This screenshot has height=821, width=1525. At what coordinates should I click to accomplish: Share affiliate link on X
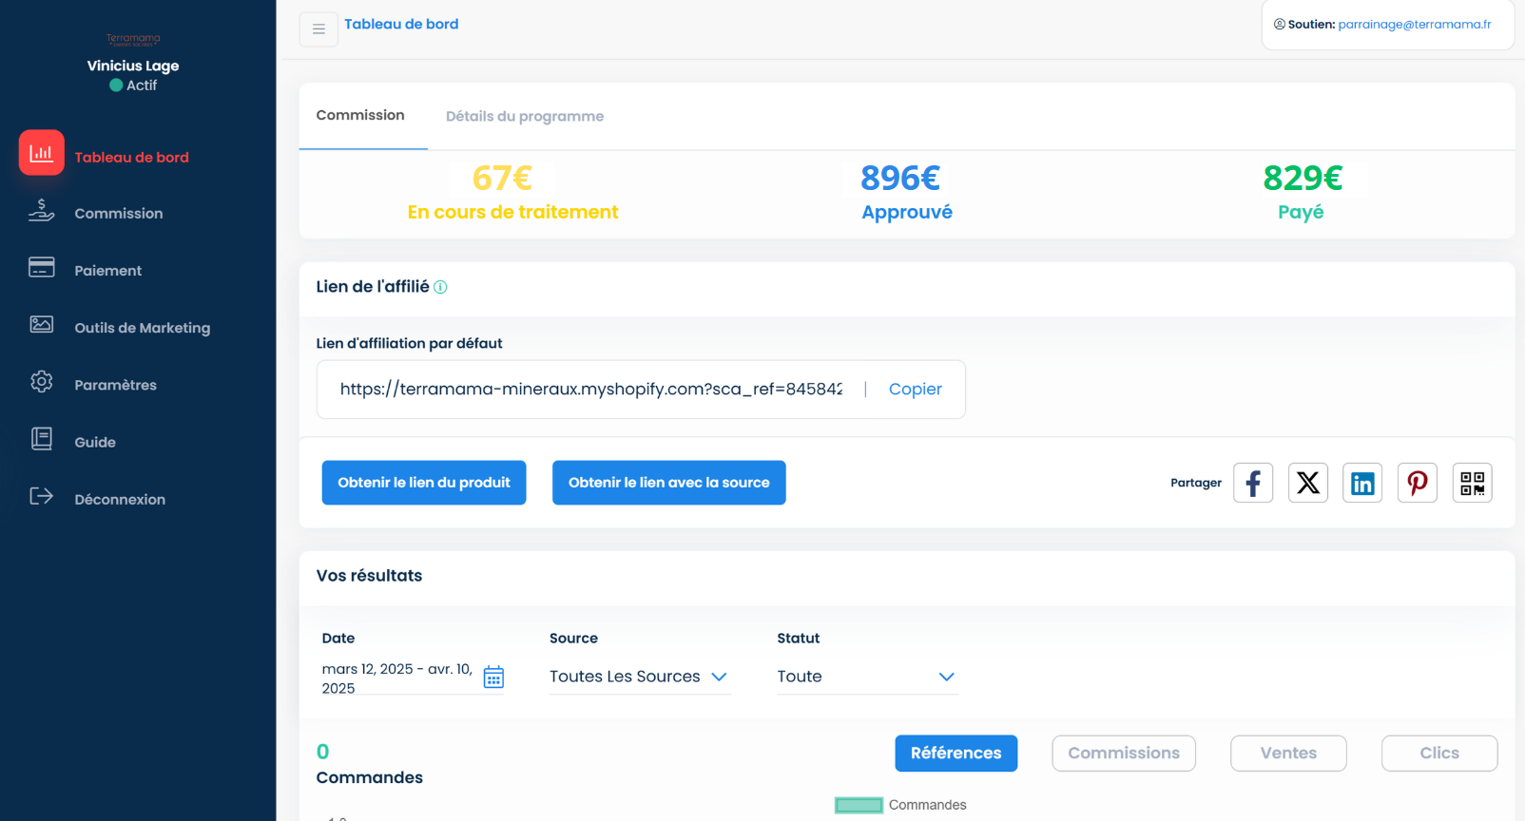click(1307, 483)
